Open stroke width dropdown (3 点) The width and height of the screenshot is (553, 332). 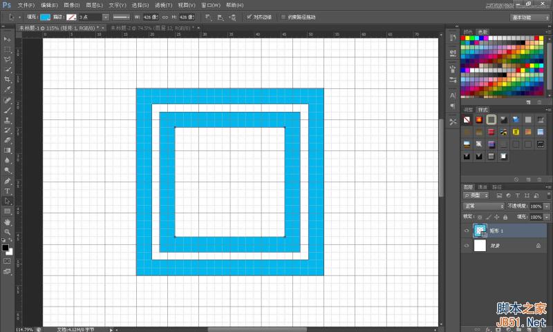point(106,17)
